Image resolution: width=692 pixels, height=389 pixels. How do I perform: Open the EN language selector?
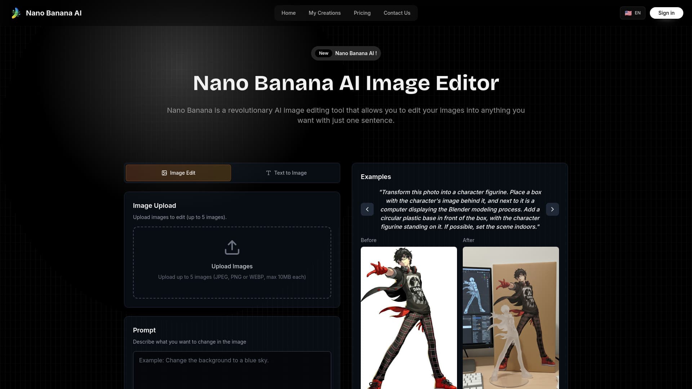point(633,13)
